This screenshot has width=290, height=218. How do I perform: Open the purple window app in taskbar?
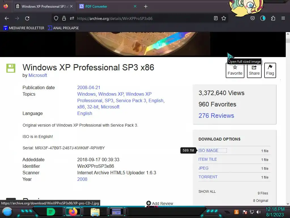(116, 212)
